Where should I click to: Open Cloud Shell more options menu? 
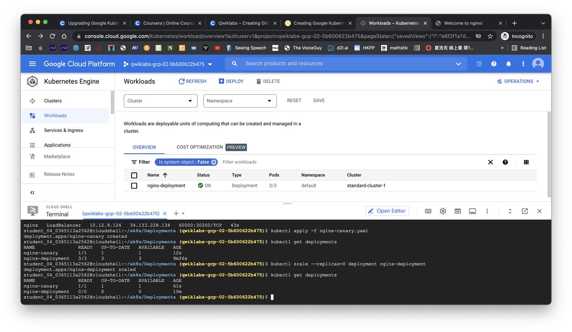click(x=487, y=211)
